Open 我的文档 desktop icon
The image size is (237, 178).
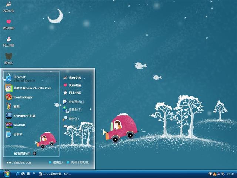pyautogui.click(x=9, y=6)
